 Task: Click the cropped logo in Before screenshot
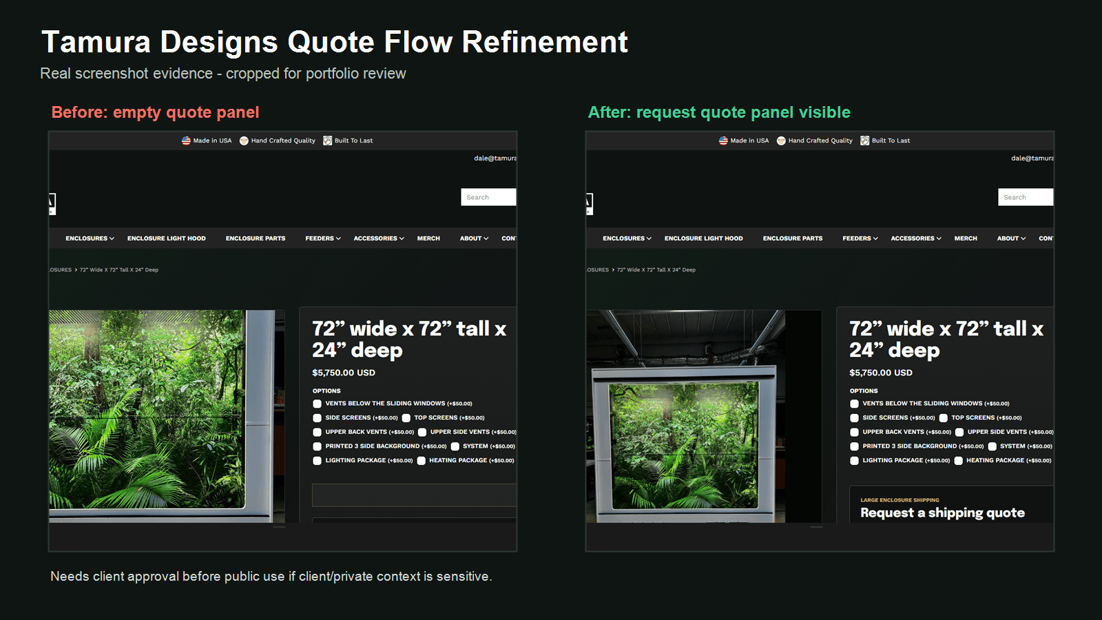click(52, 204)
